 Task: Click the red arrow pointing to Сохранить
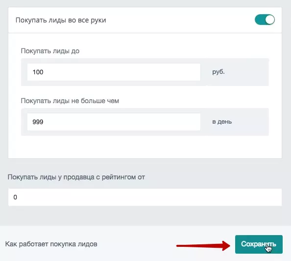click(x=203, y=245)
